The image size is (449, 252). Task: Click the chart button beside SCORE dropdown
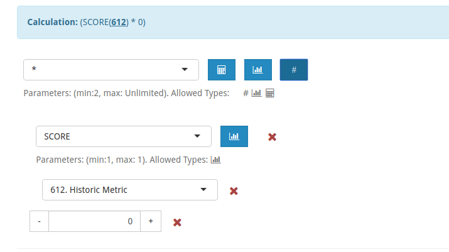(234, 136)
